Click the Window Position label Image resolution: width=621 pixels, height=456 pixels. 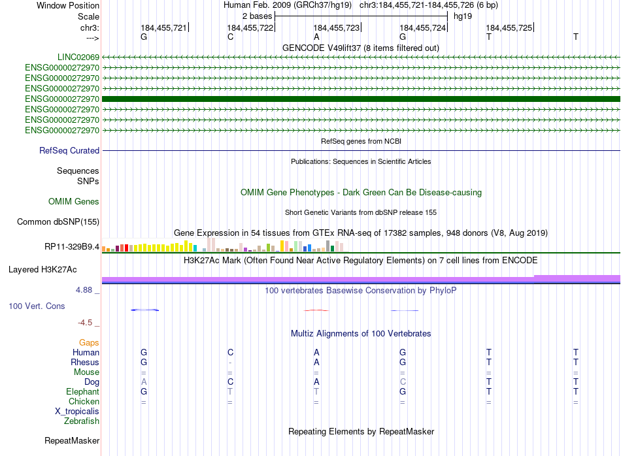pyautogui.click(x=68, y=5)
